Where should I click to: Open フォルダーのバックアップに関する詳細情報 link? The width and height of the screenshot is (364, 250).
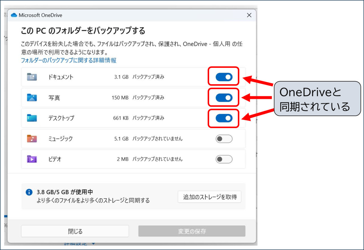coord(69,60)
